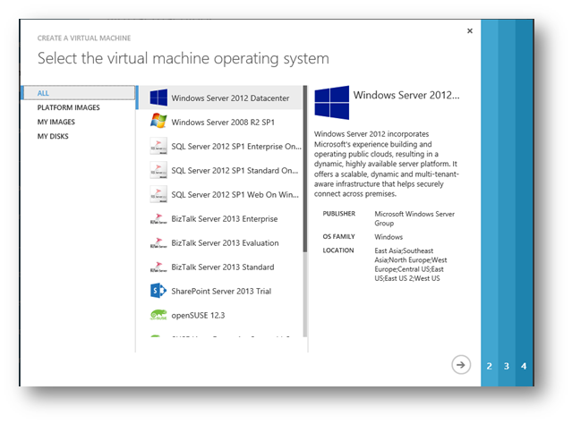Click the Windows Server 2012 description paragraph
This screenshot has height=424, width=572.
point(387,164)
